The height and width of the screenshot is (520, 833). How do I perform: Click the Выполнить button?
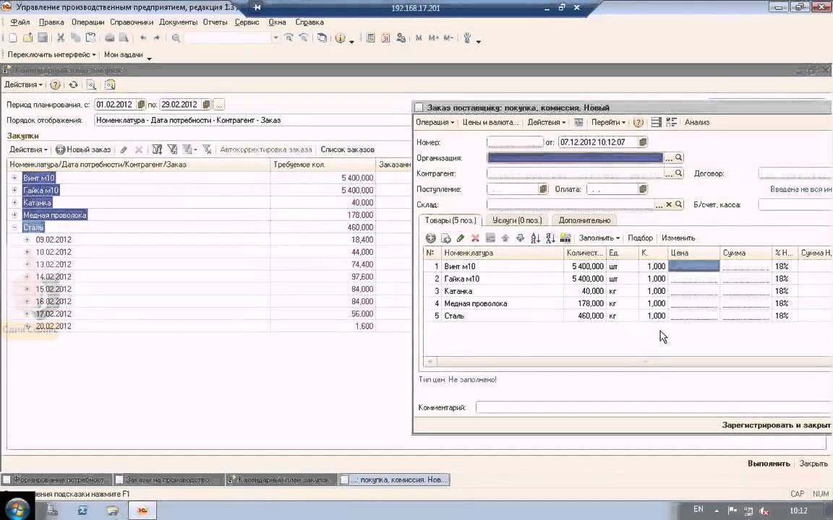click(769, 464)
